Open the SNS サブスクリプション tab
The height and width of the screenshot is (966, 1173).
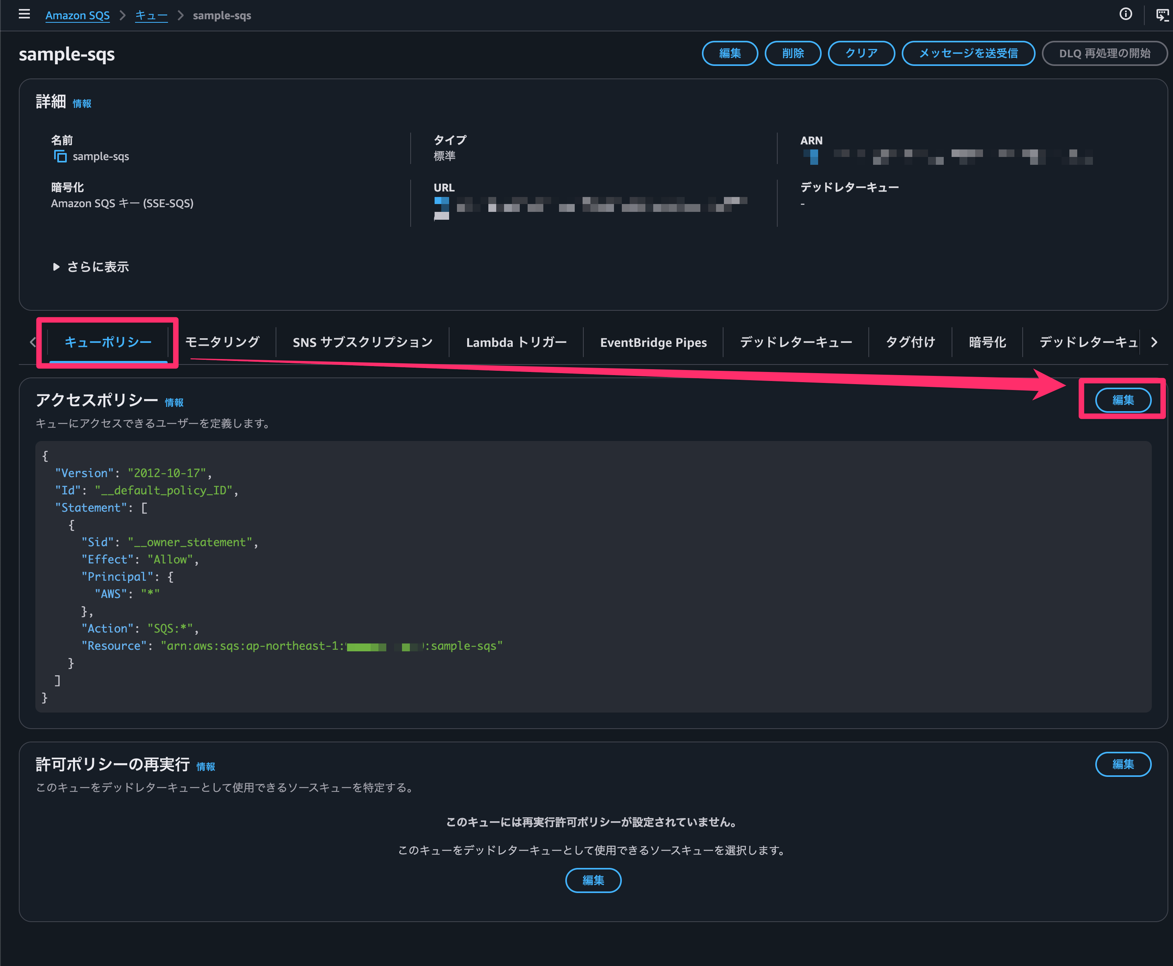pos(362,342)
